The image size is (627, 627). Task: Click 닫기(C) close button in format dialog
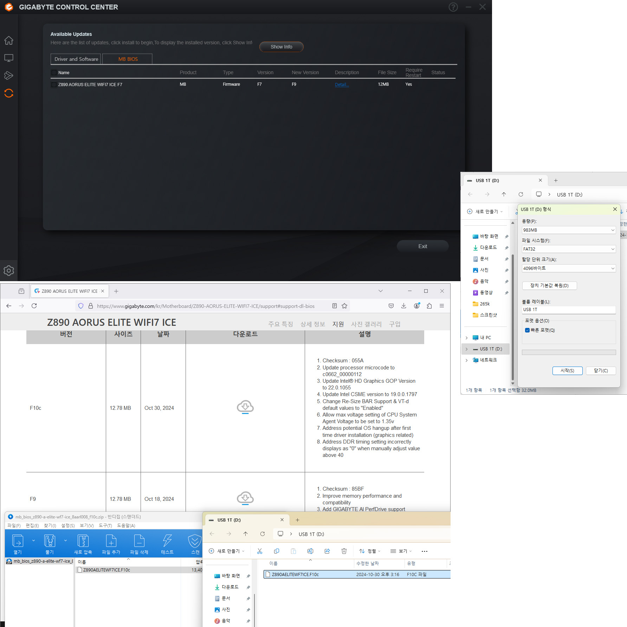point(601,371)
